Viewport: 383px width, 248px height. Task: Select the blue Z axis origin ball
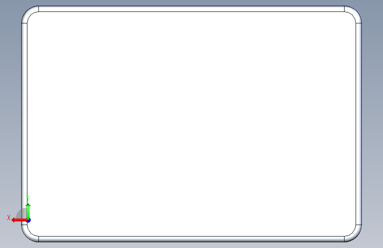(29, 220)
